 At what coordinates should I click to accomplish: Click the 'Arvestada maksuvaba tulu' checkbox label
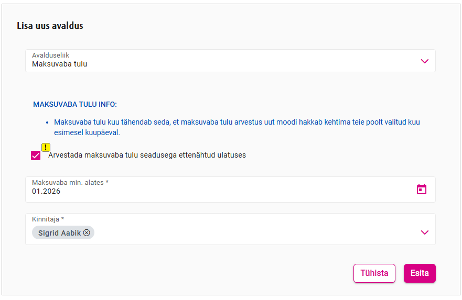[147, 155]
